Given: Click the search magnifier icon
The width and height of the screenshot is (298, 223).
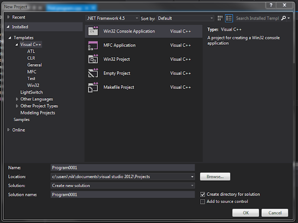Looking at the screenshot, I should click(x=284, y=18).
